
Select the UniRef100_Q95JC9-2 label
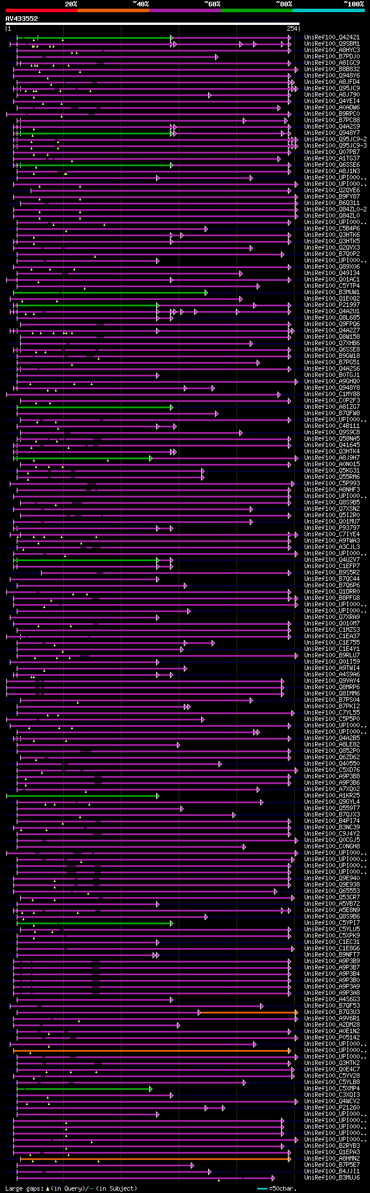[x=335, y=139]
